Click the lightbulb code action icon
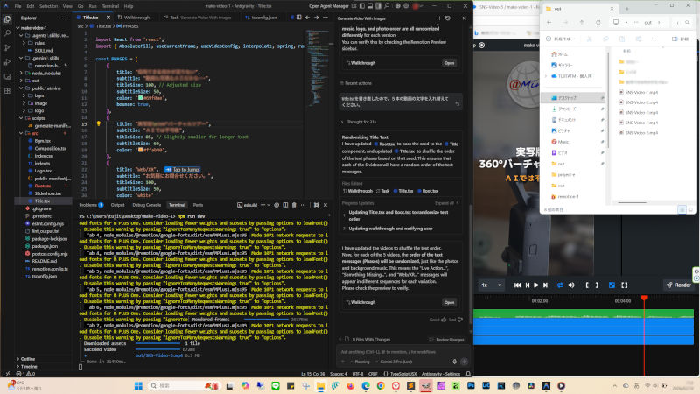Viewport: 700px width, 394px height. click(x=98, y=123)
